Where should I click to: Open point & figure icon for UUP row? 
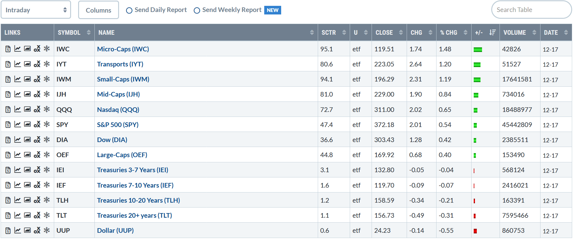click(37, 230)
